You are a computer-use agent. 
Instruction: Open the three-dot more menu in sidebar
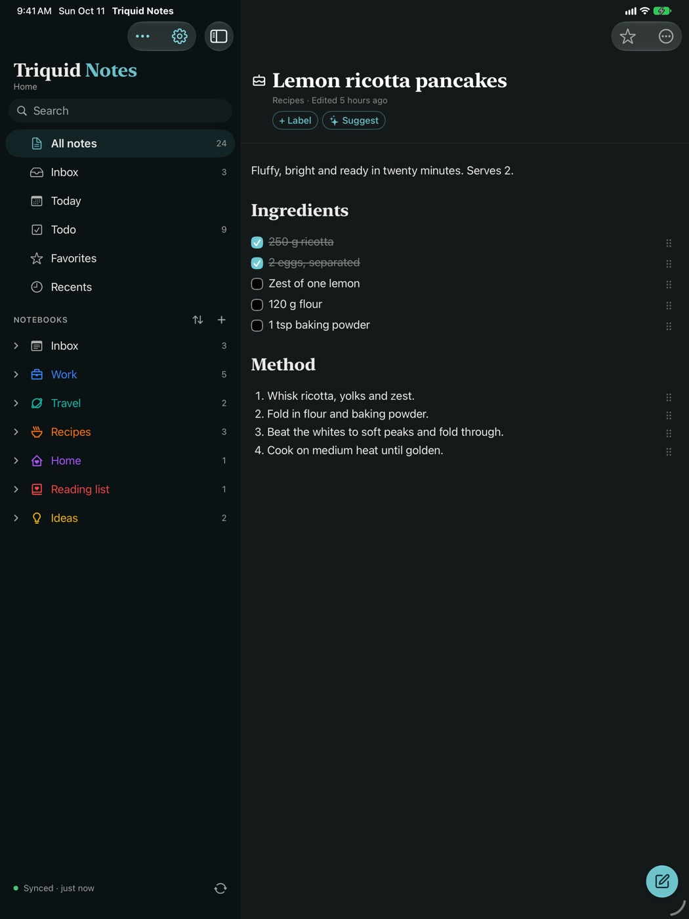[142, 36]
